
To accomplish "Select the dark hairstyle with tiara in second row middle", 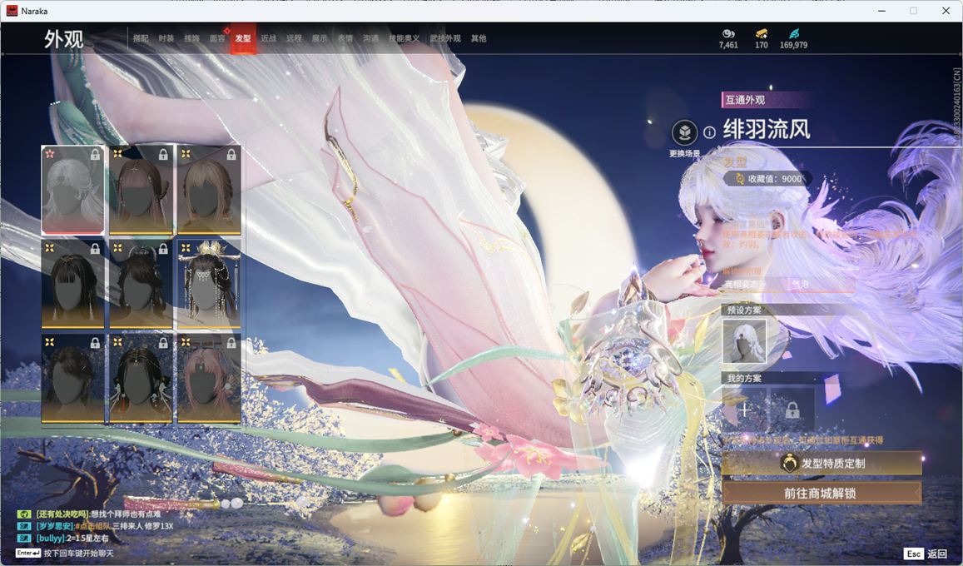I will (x=141, y=284).
